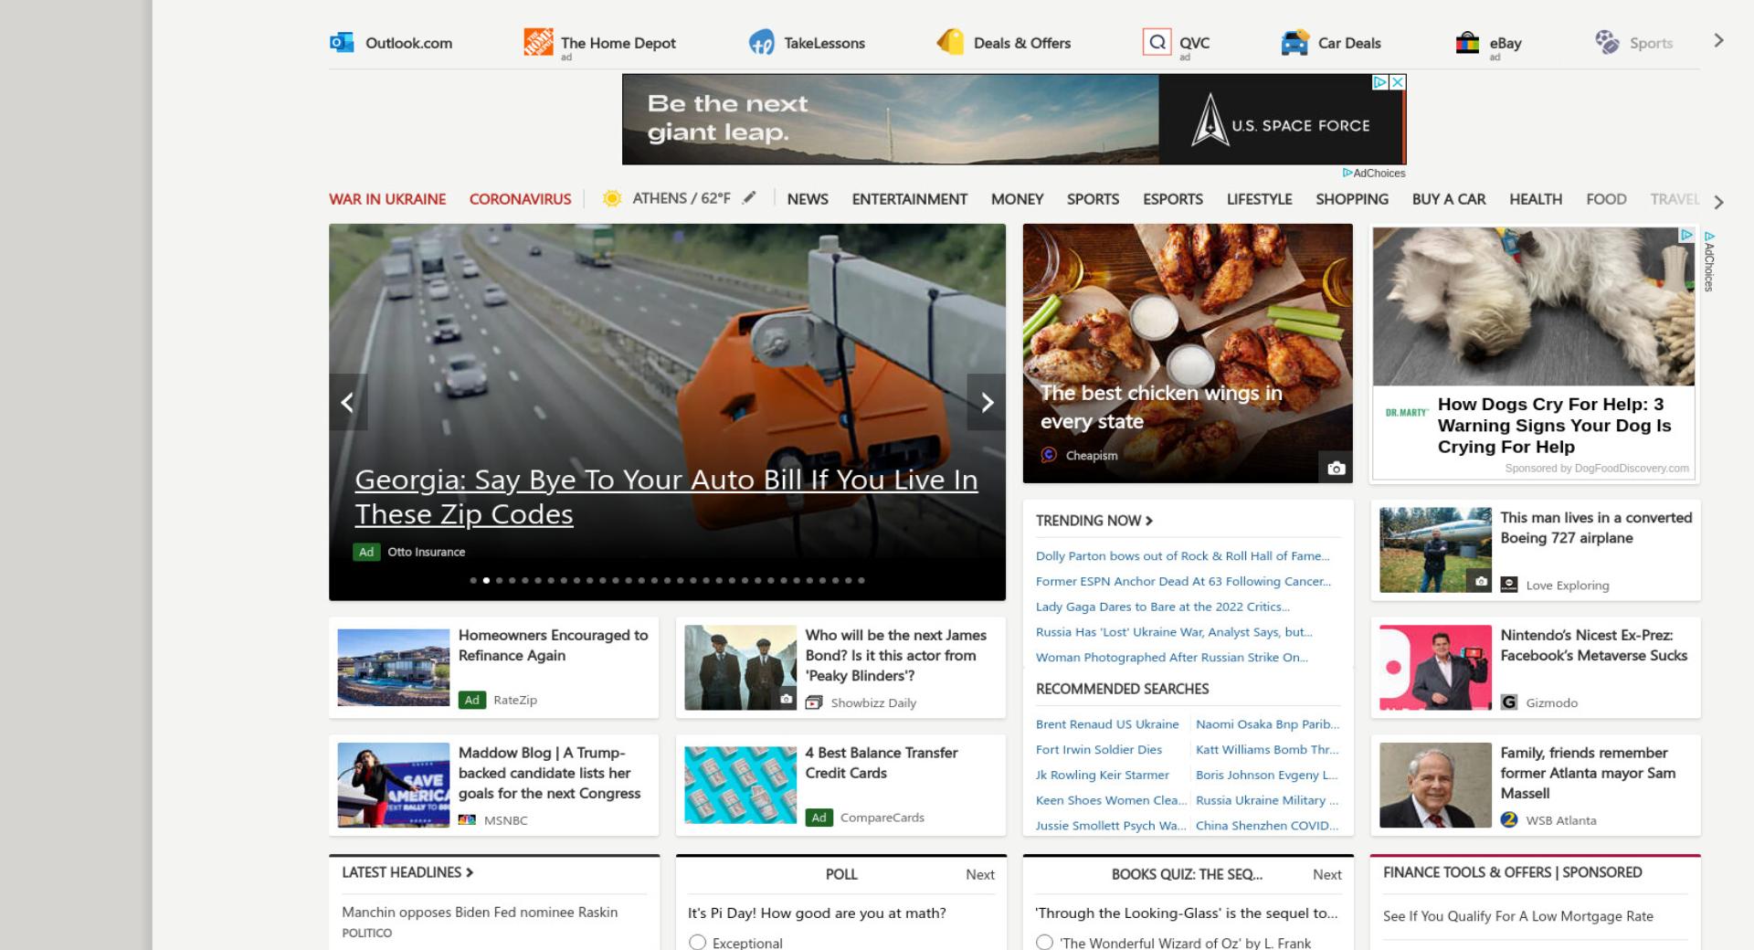Search Brent Renaud US Ukraine
This screenshot has width=1754, height=950.
coord(1107,724)
